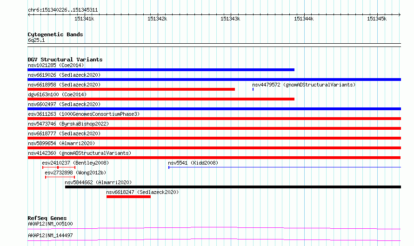Click the 151343k ruler position
Screen dimensions: 414x246
coord(230,19)
